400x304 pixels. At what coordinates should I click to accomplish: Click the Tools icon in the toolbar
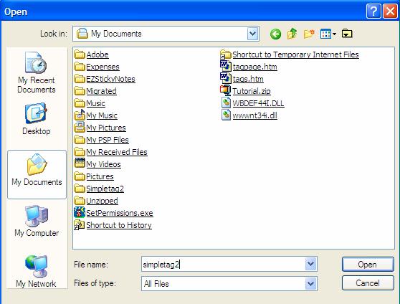pos(347,34)
